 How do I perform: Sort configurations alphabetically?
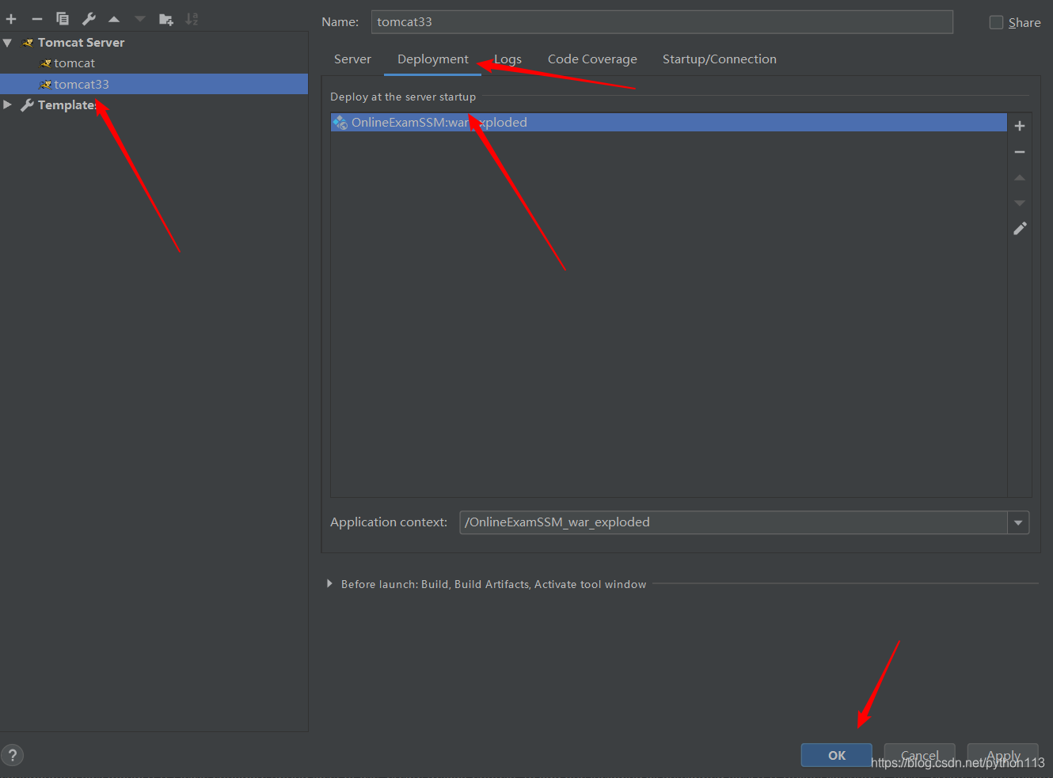click(192, 19)
